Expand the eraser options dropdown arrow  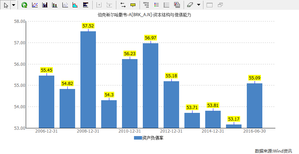[x=199, y=5]
